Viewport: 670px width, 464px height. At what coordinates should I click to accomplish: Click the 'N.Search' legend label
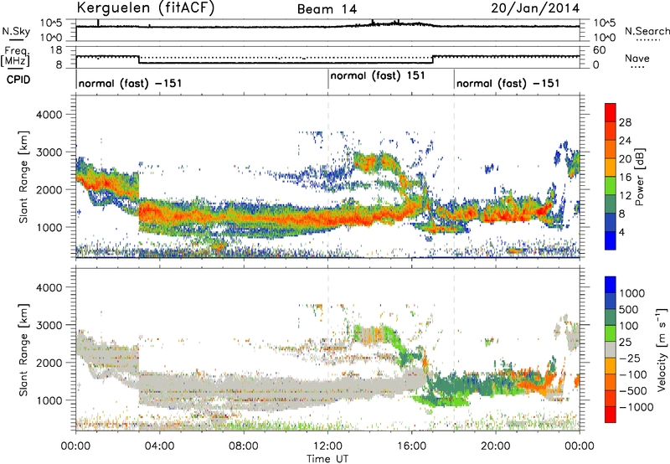click(x=647, y=31)
